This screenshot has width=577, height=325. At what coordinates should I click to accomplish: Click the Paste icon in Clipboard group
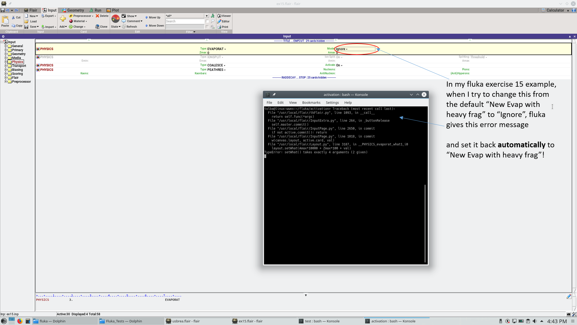click(x=5, y=20)
